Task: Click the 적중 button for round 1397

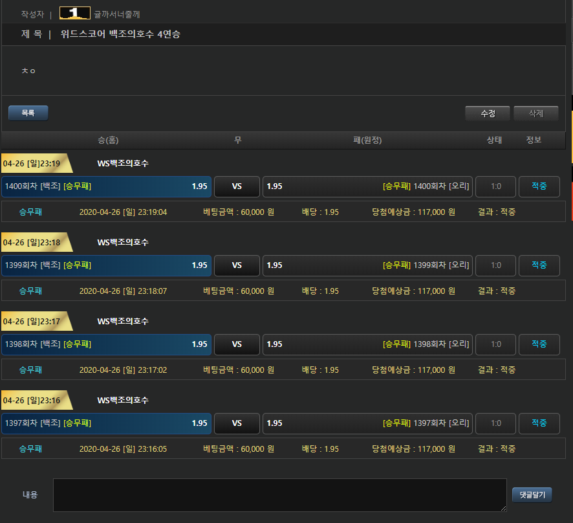Action: coord(539,423)
